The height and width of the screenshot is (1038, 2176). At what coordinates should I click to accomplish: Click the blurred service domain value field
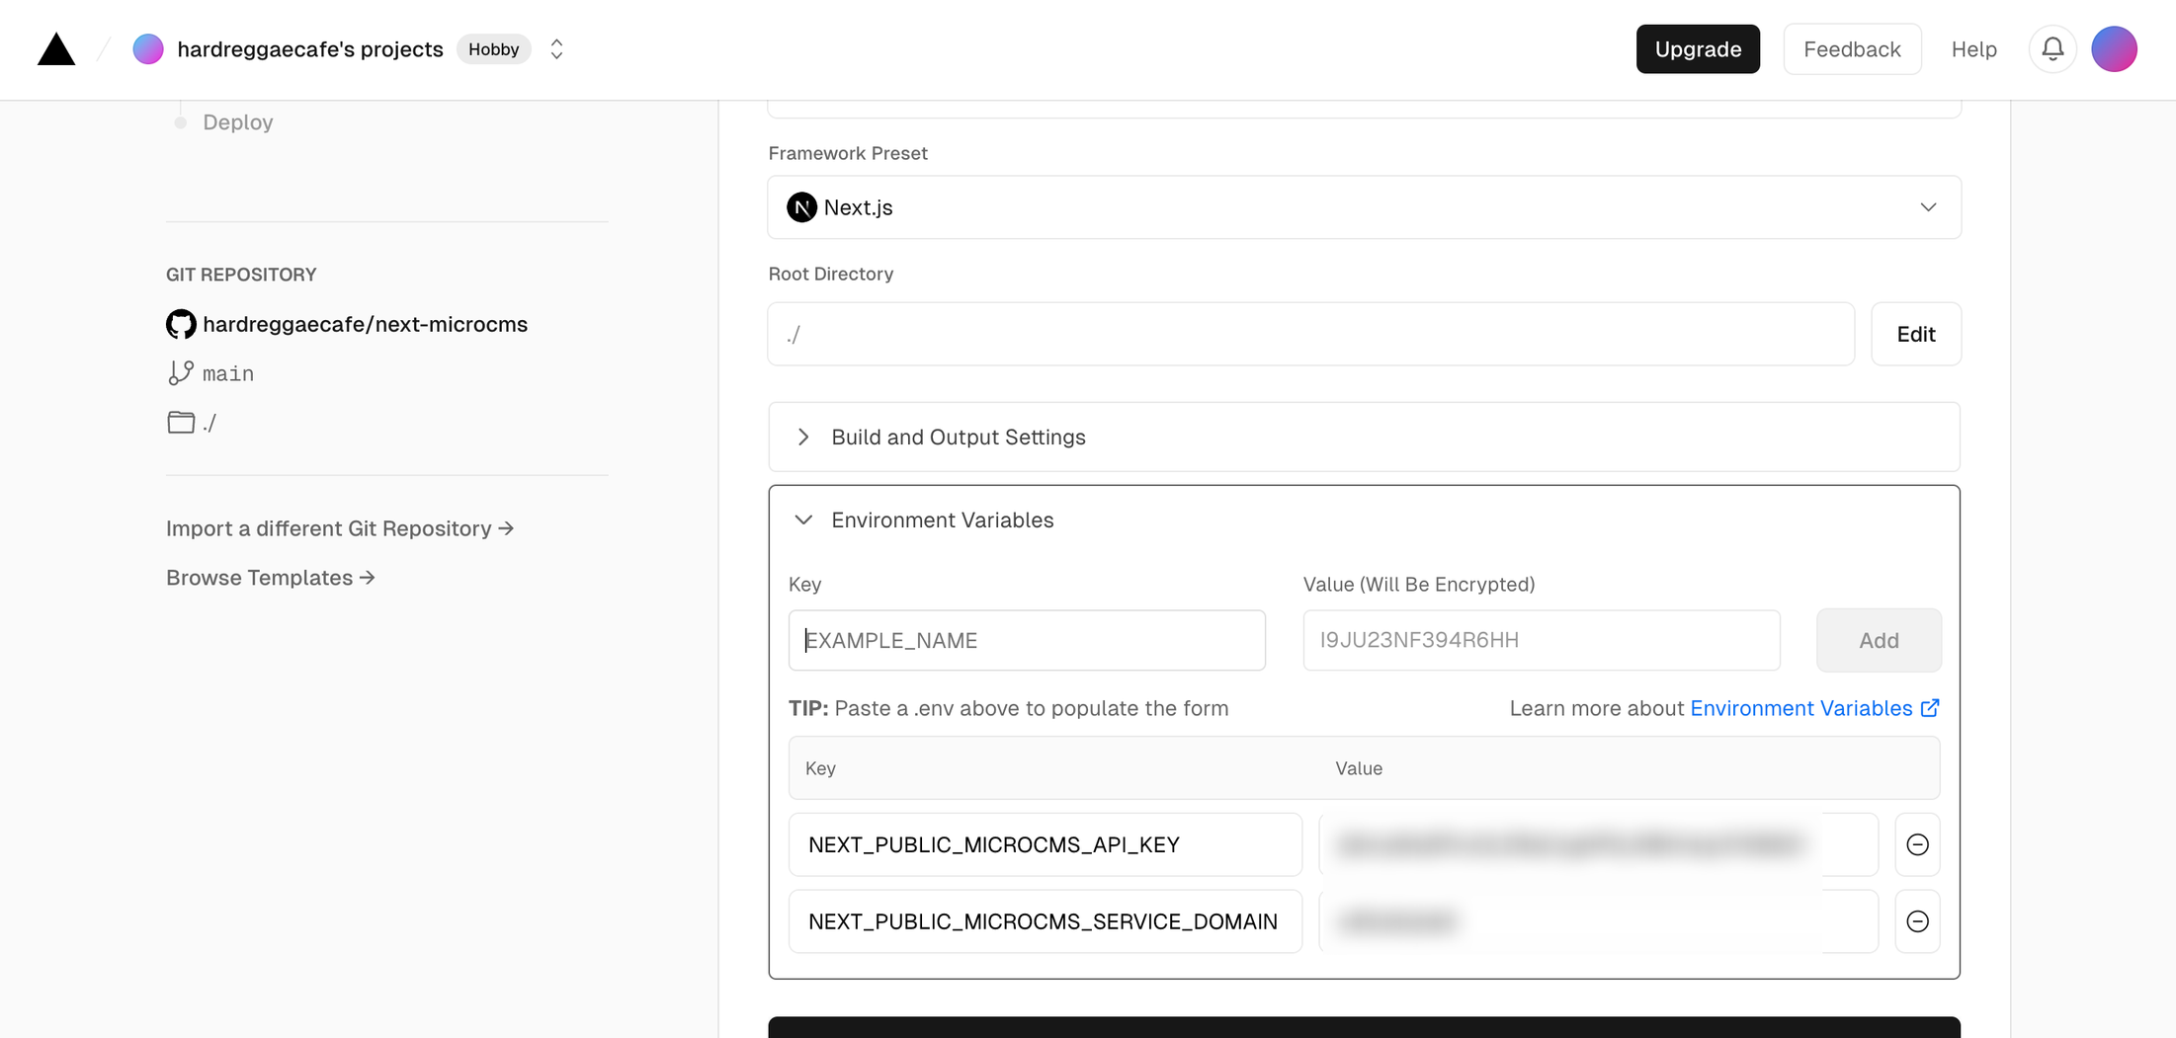click(x=1598, y=921)
